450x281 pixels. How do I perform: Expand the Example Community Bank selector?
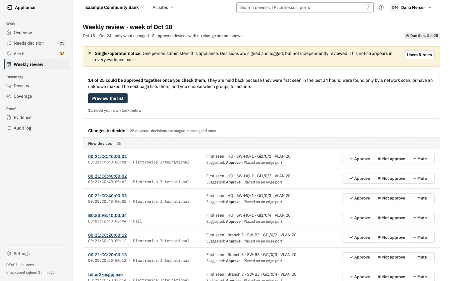coord(115,7)
